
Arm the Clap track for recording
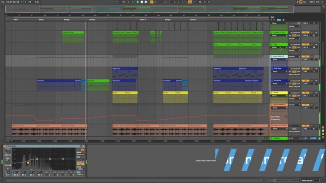pos(316,45)
